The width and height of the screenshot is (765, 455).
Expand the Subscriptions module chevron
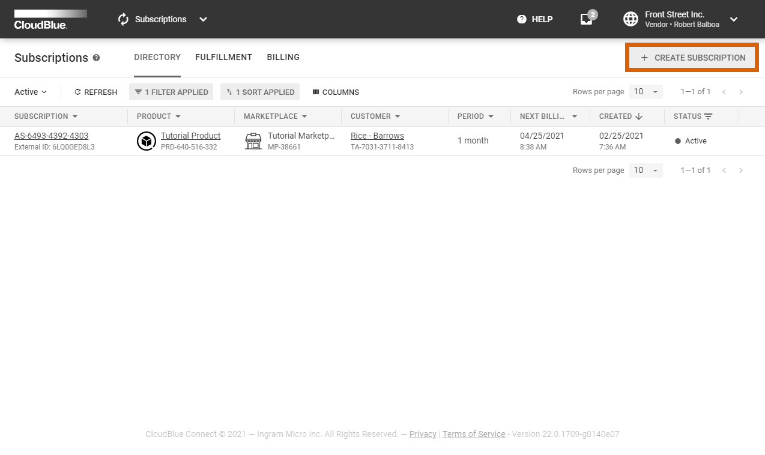203,19
